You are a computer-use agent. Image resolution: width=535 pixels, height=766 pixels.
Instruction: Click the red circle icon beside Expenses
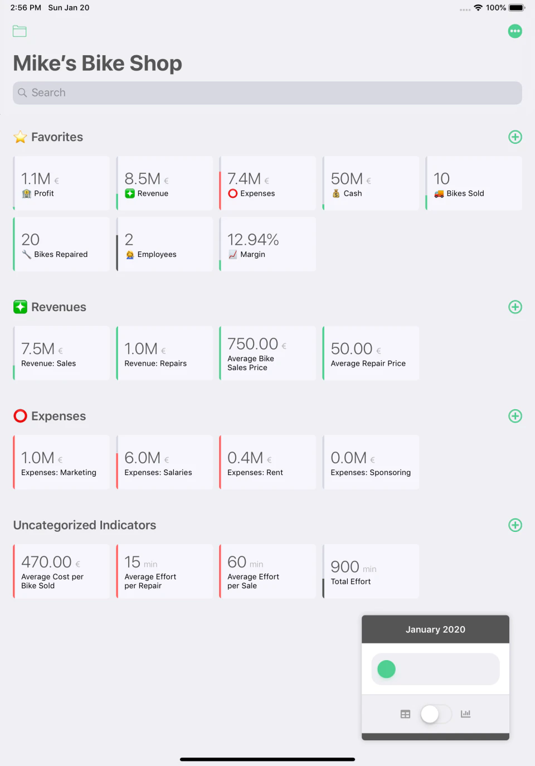[20, 416]
